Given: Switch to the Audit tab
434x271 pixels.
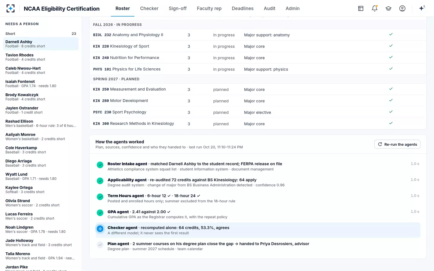Looking at the screenshot, I should coord(269,8).
